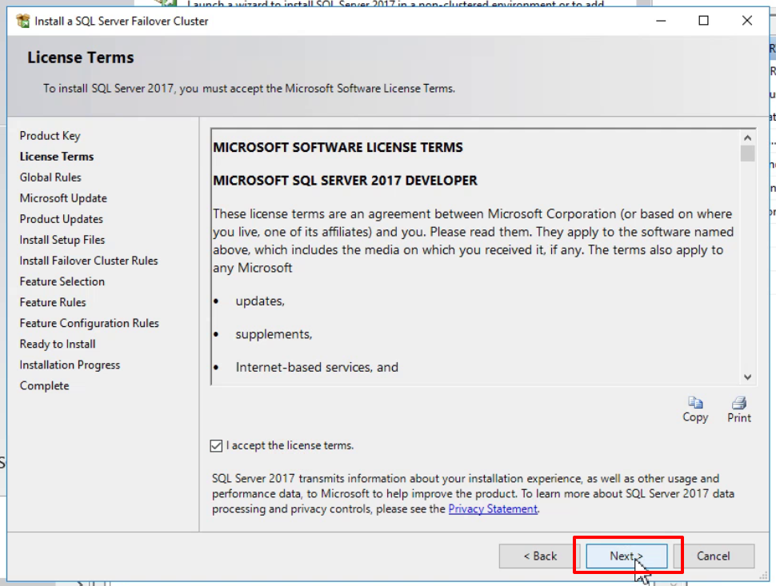This screenshot has width=776, height=586.
Task: Click the Complete step
Action: click(45, 385)
